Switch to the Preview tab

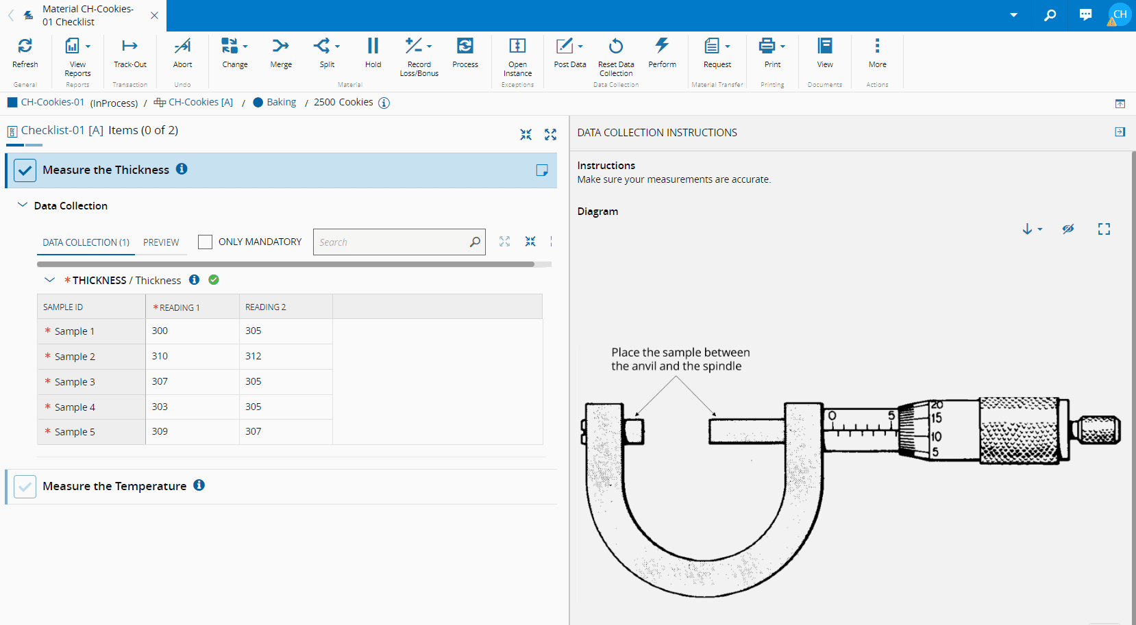pyautogui.click(x=161, y=242)
